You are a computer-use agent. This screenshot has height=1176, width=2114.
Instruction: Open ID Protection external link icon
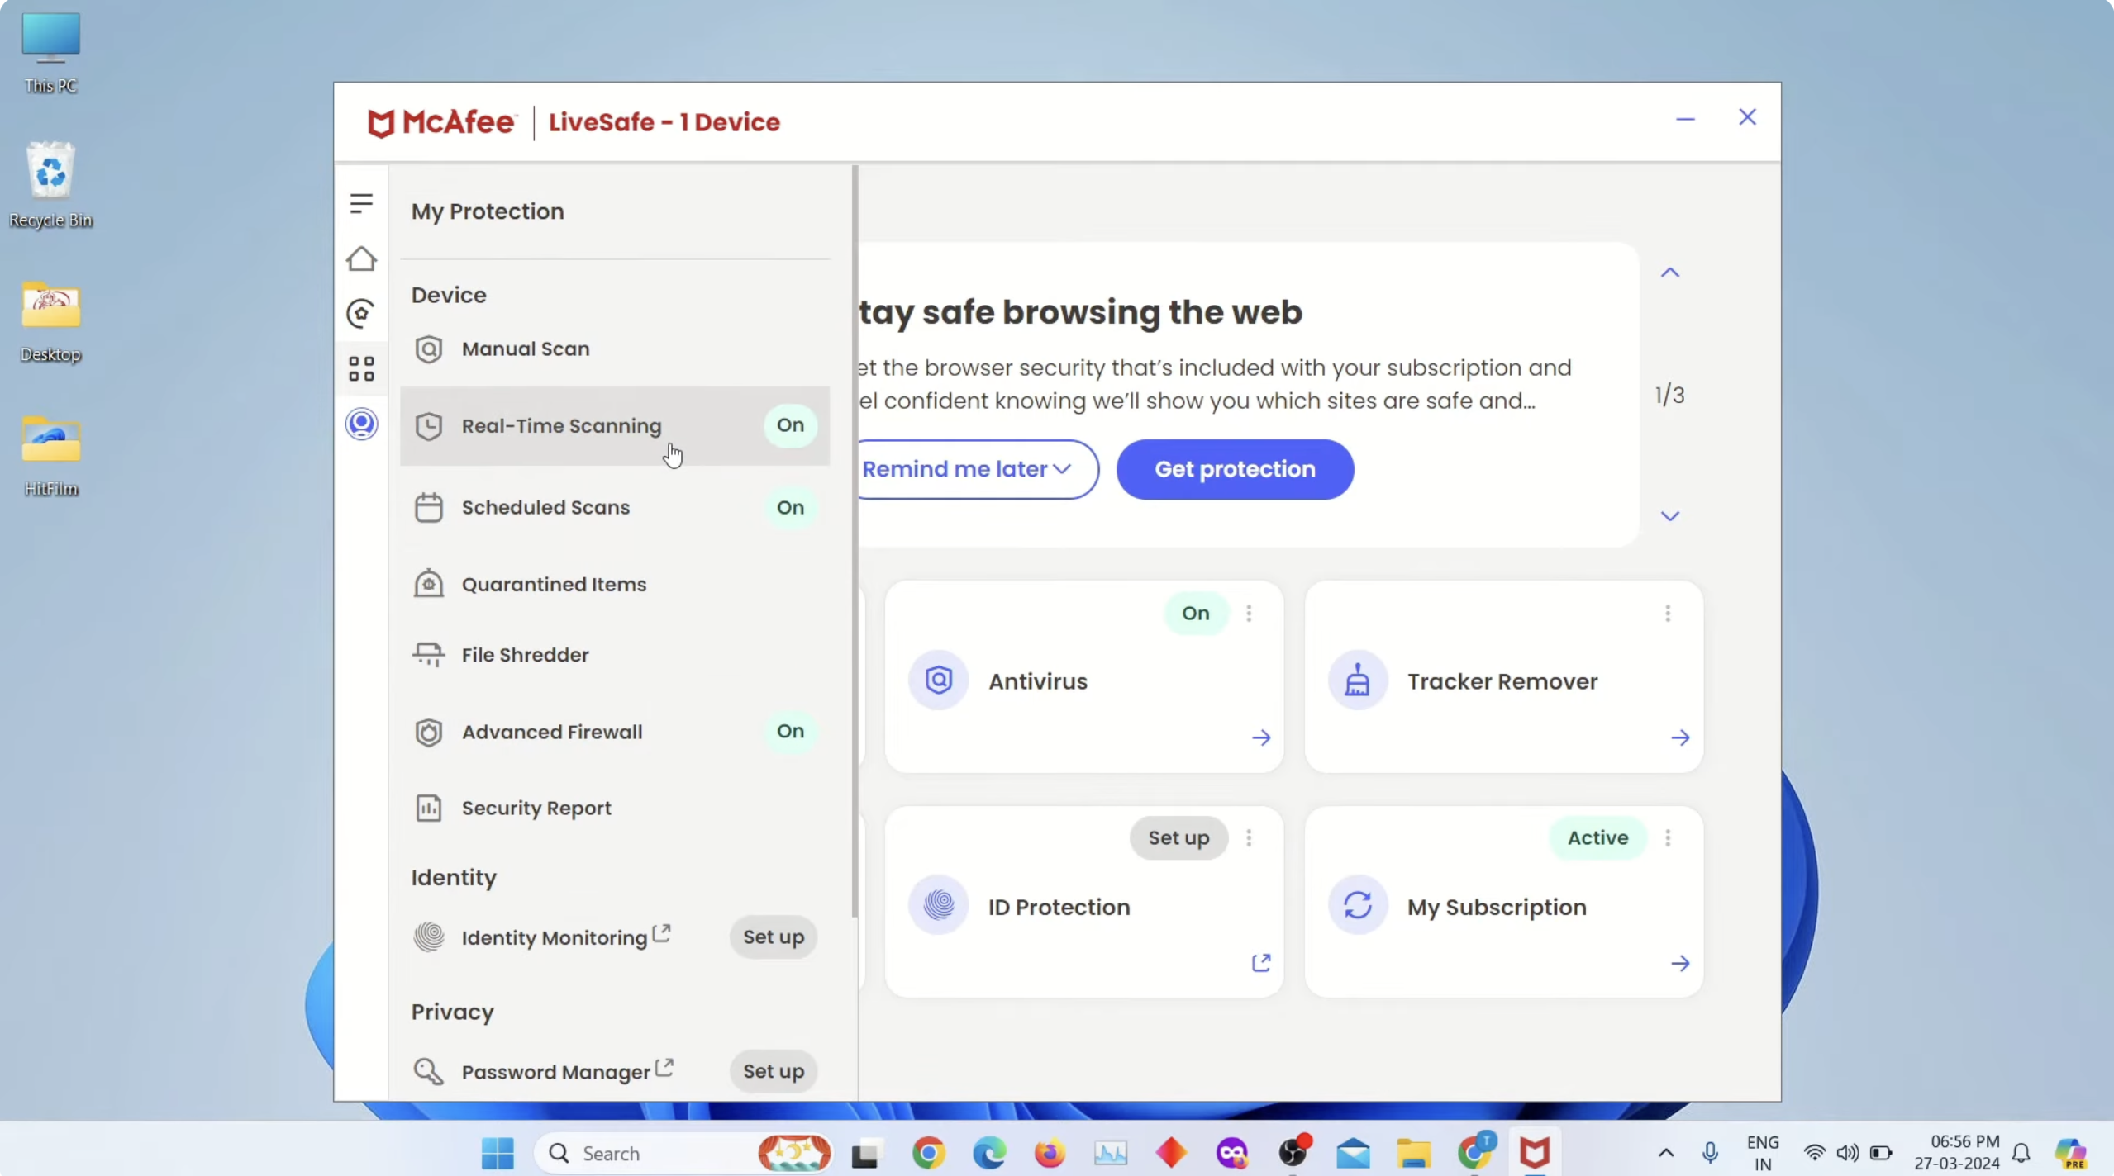[x=1260, y=963]
